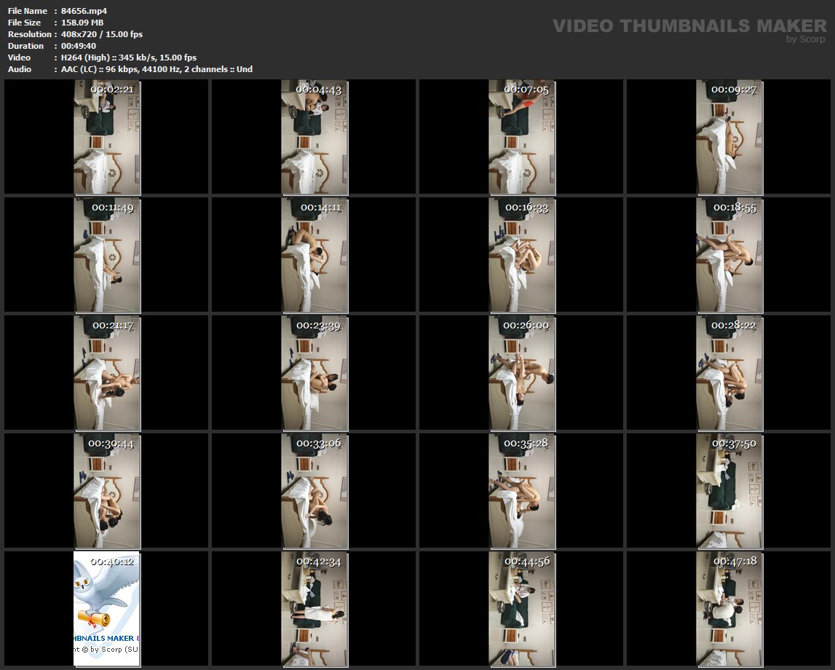Click the frame labeled 00:09:27
The width and height of the screenshot is (835, 670).
pos(729,138)
